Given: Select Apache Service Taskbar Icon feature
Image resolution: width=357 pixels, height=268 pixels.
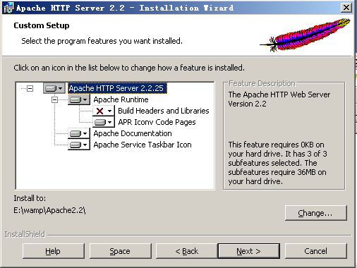Looking at the screenshot, I should coord(143,145).
